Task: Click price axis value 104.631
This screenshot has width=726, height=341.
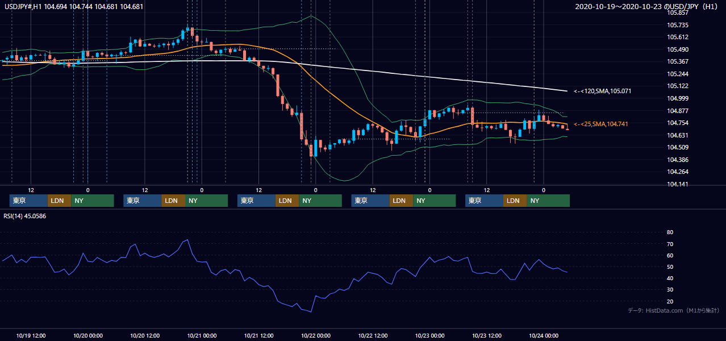Action: pyautogui.click(x=678, y=135)
